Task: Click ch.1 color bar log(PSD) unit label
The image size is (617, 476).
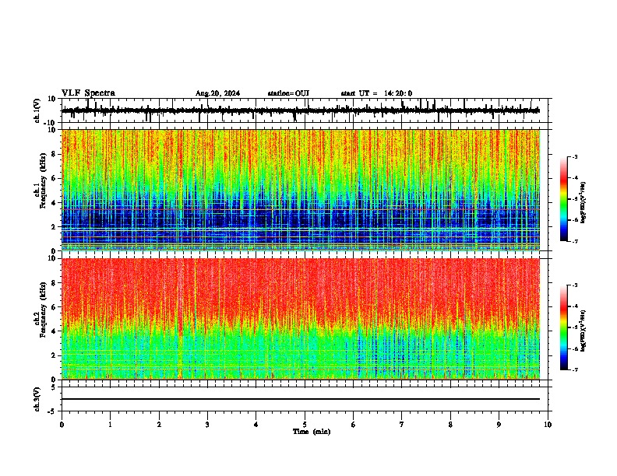Action: [x=584, y=203]
